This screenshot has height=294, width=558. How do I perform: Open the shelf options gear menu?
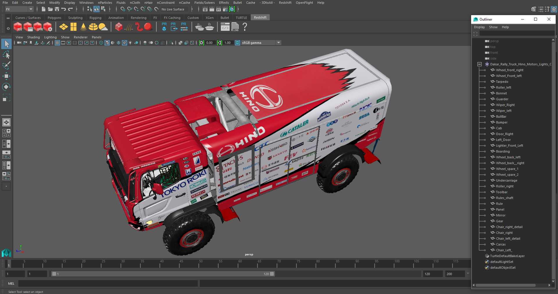[x=8, y=28]
